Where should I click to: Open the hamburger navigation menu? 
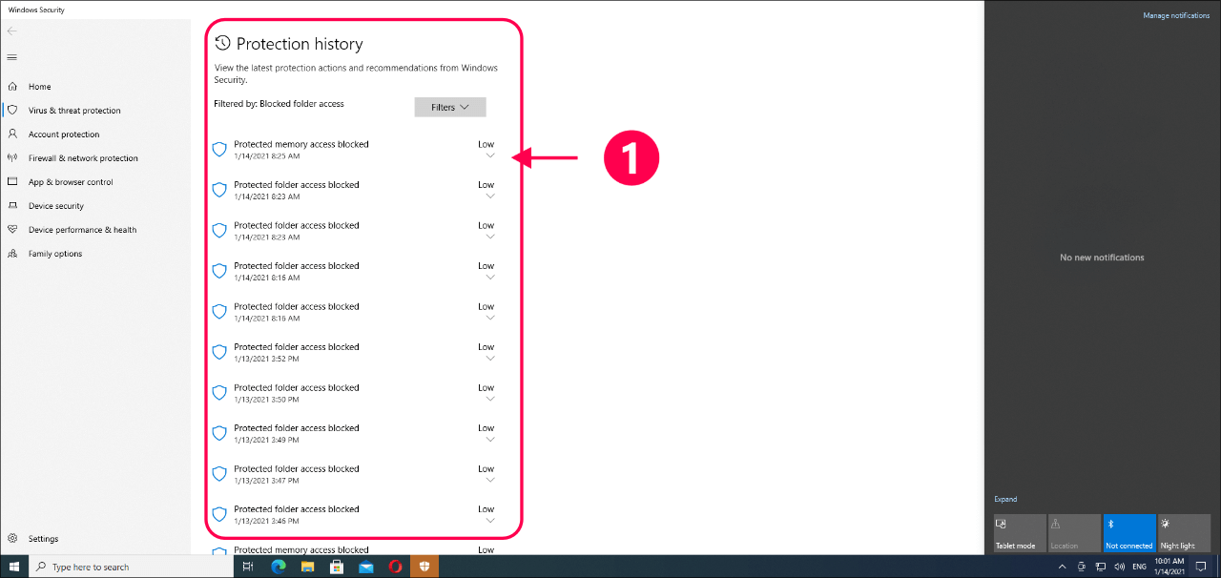pos(11,57)
